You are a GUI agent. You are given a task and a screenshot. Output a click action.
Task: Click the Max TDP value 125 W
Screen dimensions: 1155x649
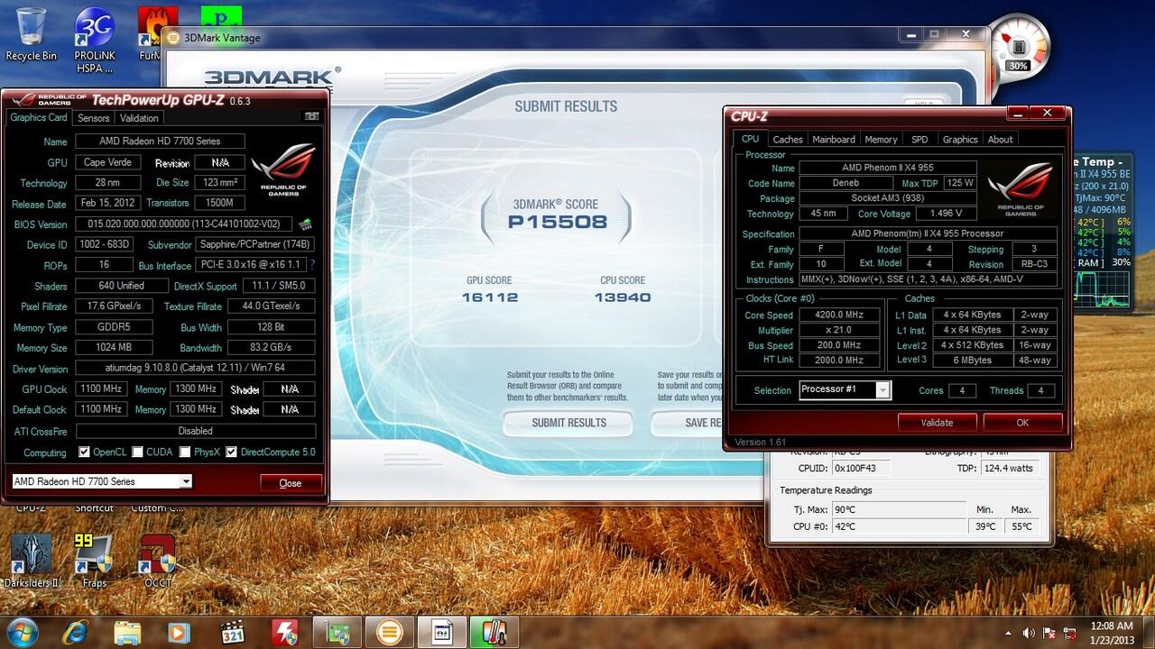point(961,183)
